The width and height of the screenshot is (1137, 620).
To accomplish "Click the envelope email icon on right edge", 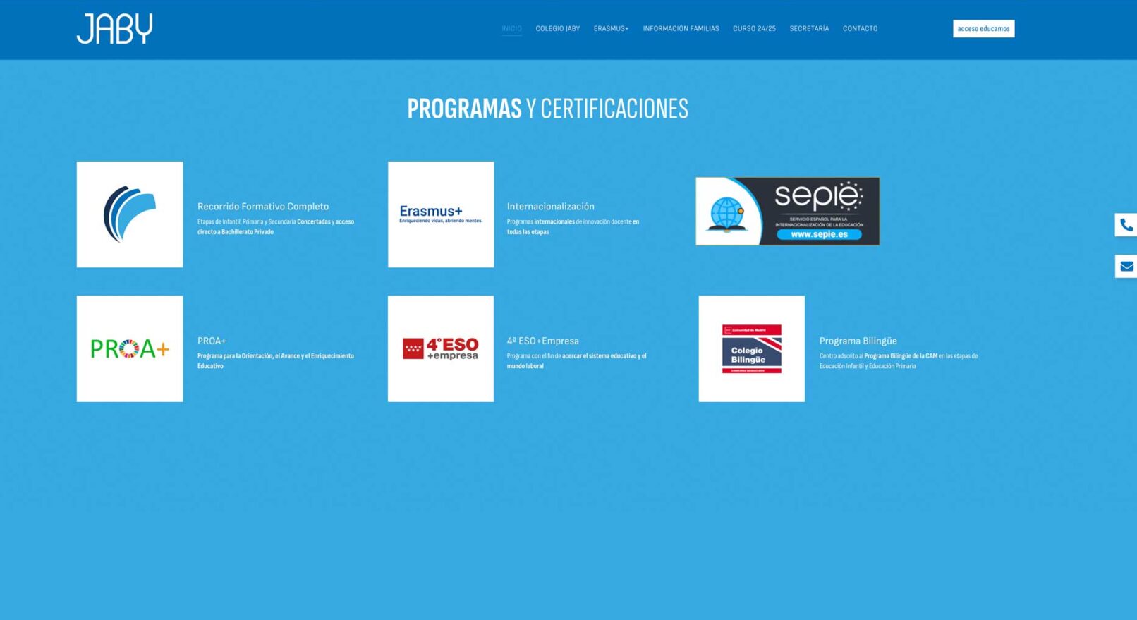I will pos(1126,267).
